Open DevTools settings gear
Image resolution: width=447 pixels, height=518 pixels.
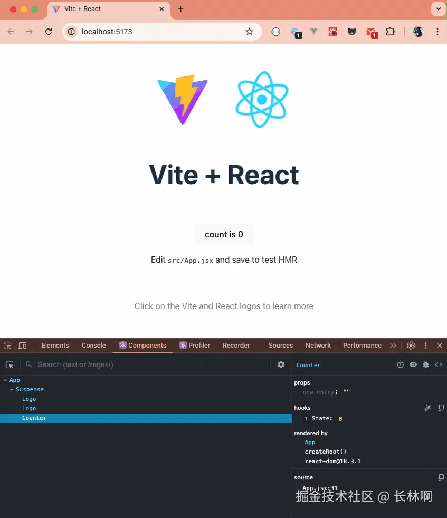point(411,346)
